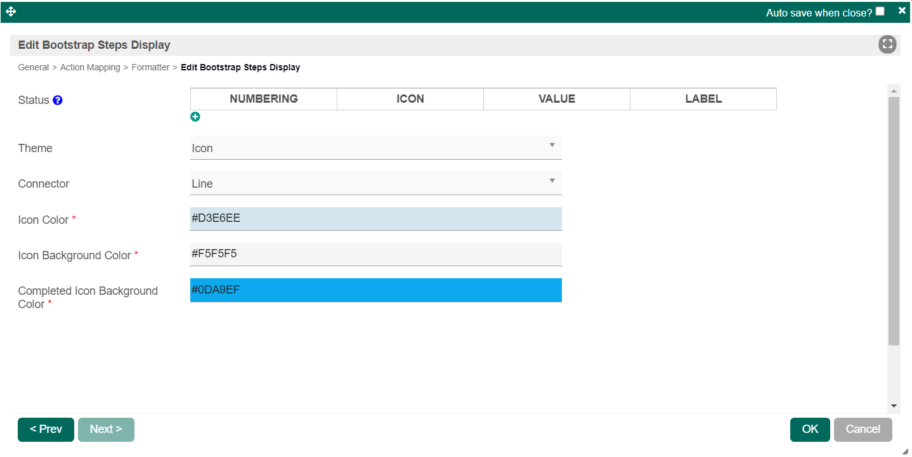Click the OK button

[x=810, y=429]
